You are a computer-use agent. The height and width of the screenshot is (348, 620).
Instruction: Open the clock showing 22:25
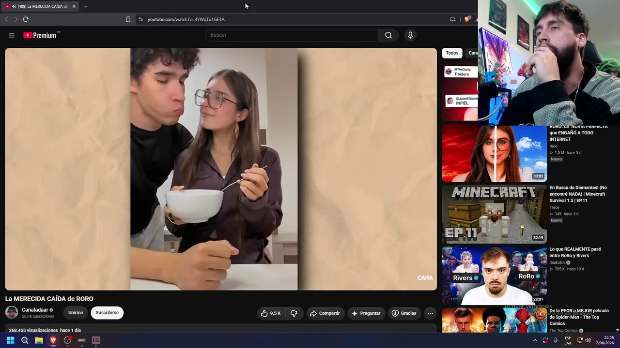point(605,340)
